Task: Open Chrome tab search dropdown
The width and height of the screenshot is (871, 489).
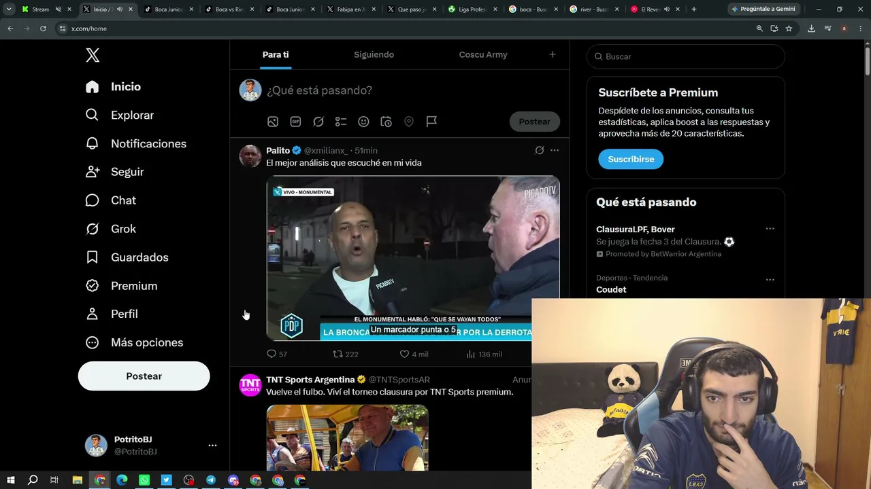Action: pos(9,10)
